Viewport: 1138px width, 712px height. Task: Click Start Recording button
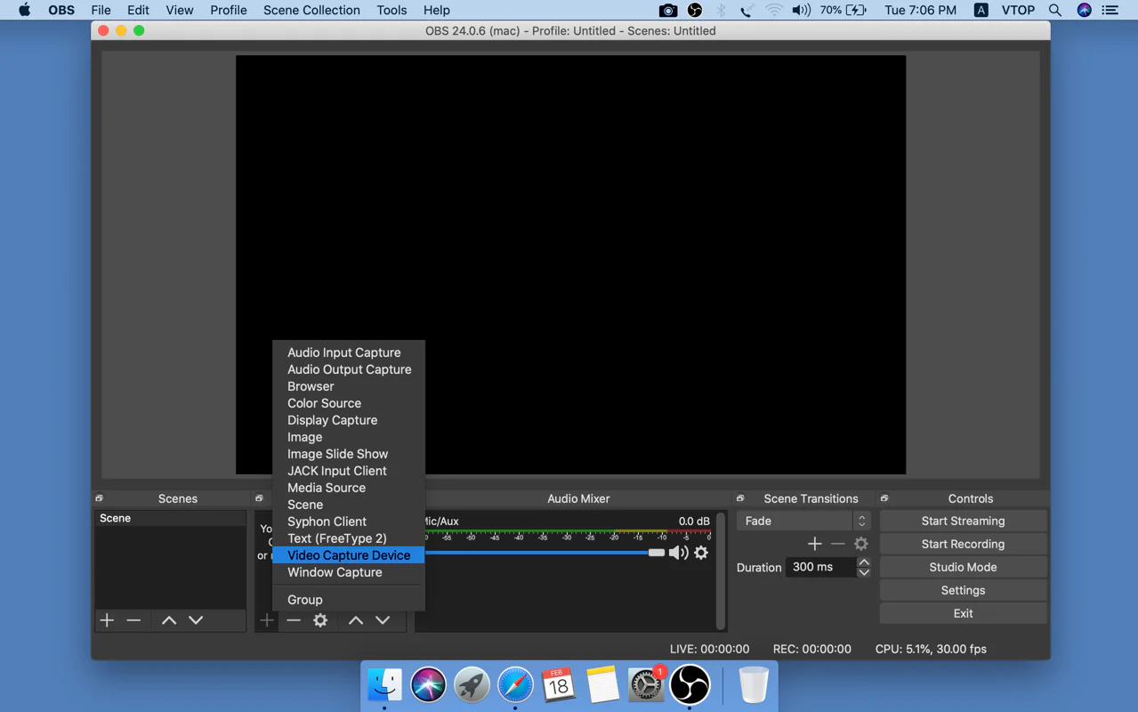point(963,544)
